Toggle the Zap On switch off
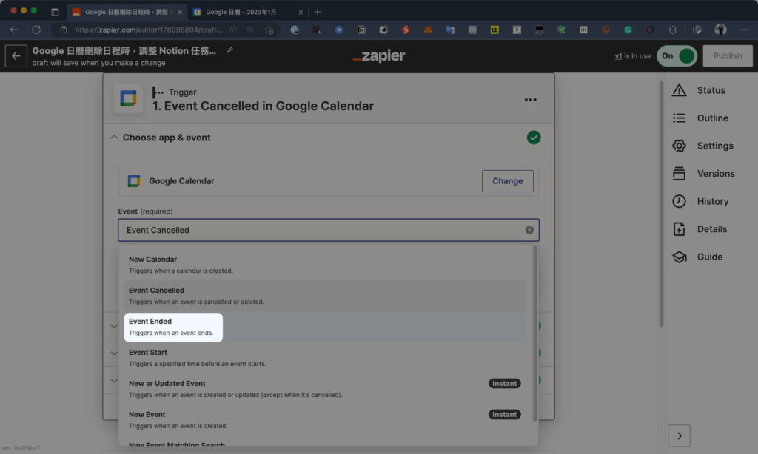Screen dimensions: 758x454 pyautogui.click(x=677, y=56)
